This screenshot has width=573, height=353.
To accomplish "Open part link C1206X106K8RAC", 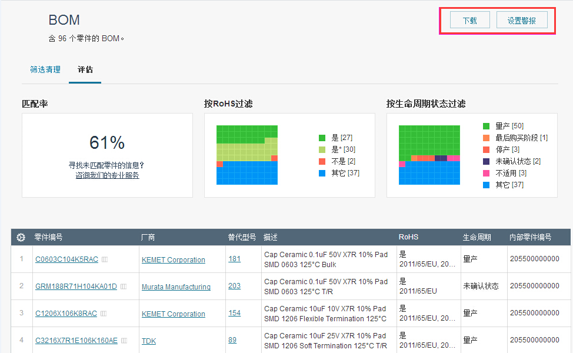I will (66, 314).
